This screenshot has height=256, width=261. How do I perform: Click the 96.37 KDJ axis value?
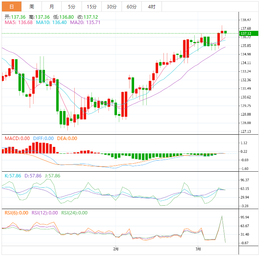(x=245, y=180)
